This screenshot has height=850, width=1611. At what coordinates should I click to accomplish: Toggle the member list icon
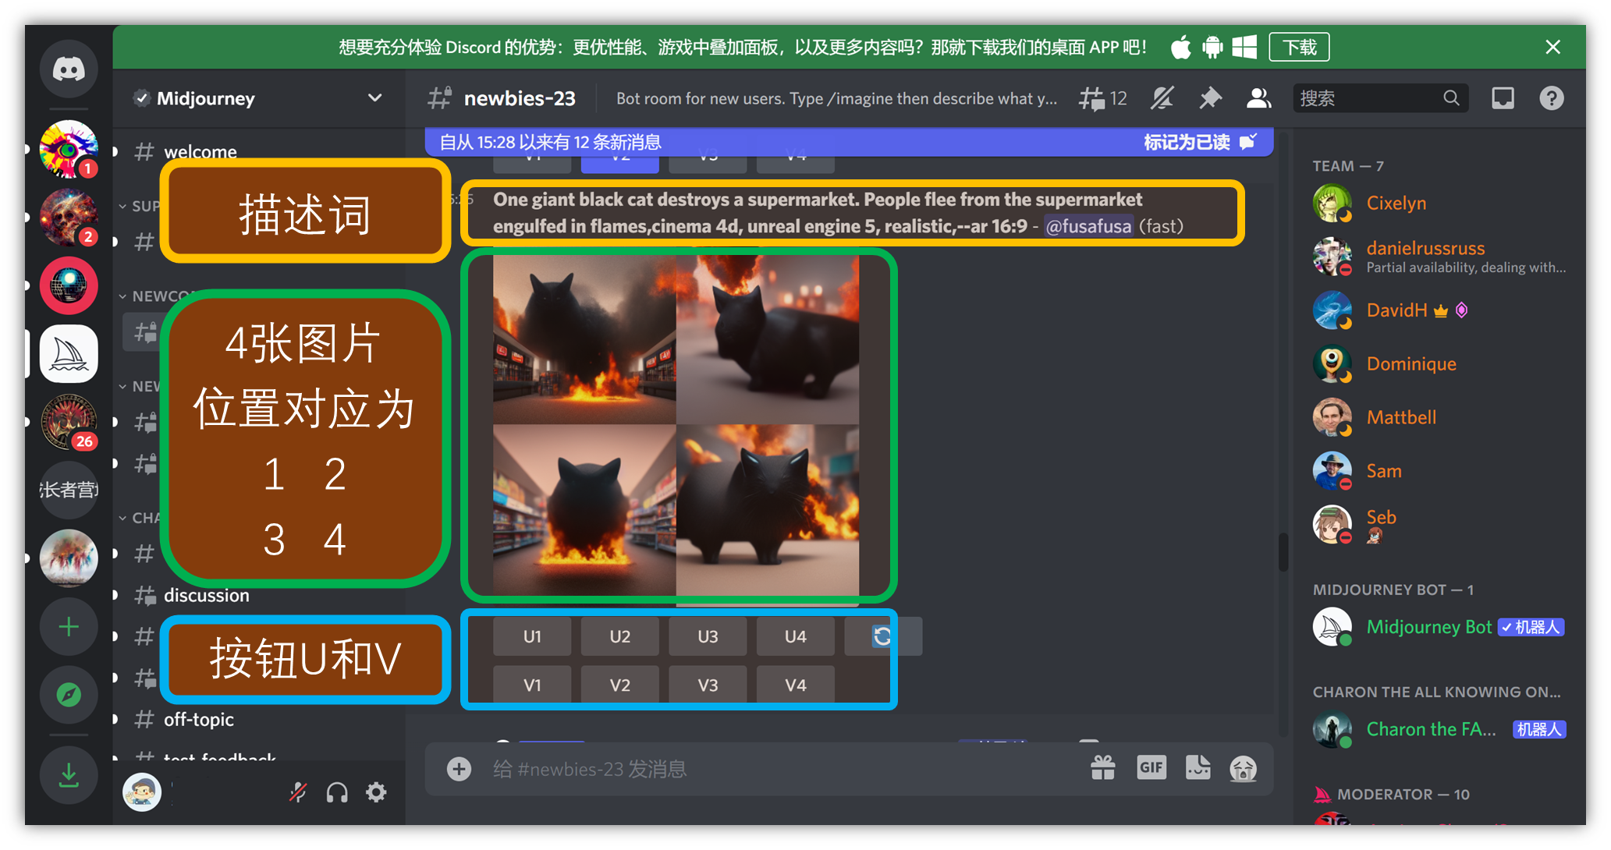point(1258,98)
